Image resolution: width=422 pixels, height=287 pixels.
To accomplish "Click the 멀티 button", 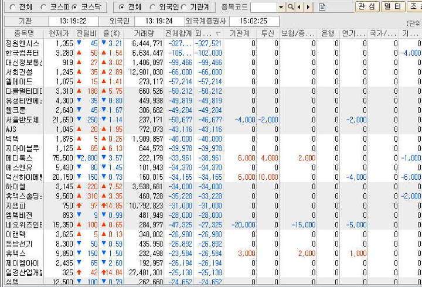I will point(393,6).
